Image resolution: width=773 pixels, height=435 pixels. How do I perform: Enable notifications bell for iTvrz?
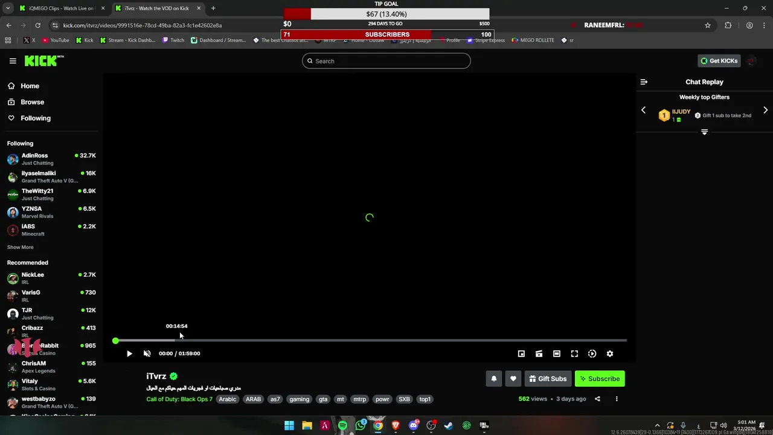[x=494, y=379]
